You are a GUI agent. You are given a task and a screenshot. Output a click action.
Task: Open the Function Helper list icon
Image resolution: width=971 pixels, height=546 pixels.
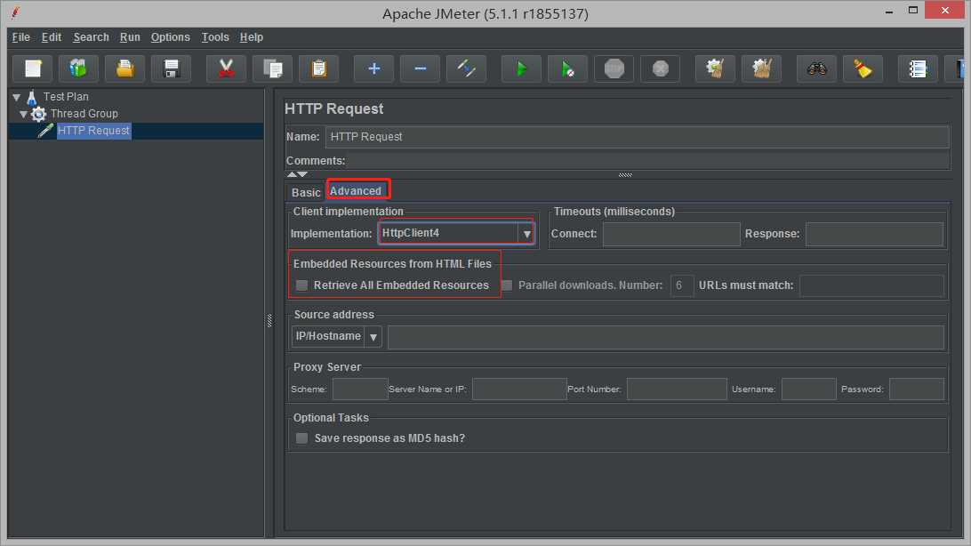918,68
